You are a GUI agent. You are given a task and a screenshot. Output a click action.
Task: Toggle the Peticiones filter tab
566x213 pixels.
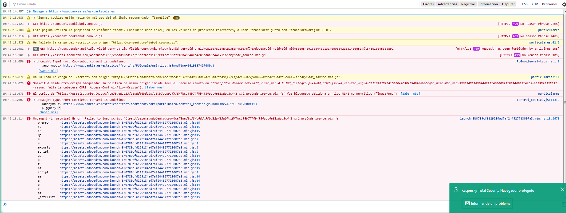[549, 4]
